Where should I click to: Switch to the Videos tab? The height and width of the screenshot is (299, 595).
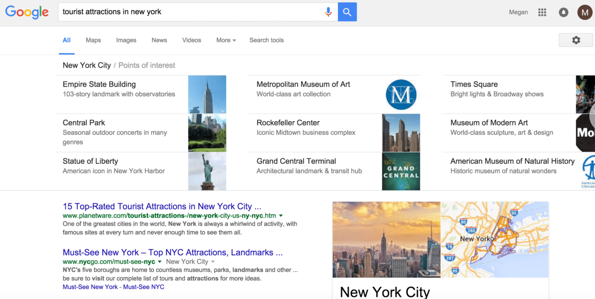pyautogui.click(x=192, y=40)
